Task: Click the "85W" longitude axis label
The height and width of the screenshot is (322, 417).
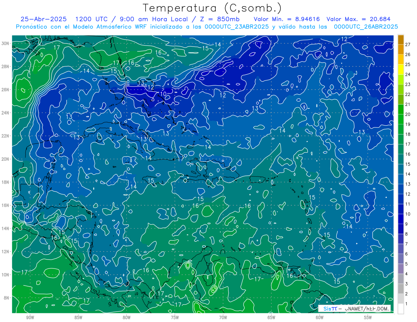Action: coord(78,317)
